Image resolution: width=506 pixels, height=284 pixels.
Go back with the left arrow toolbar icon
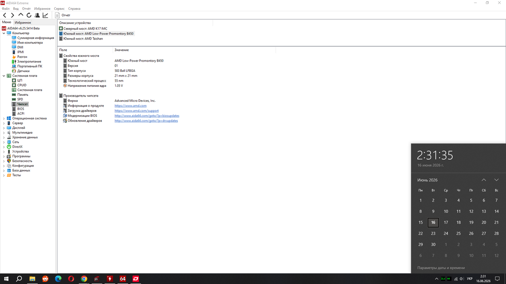pyautogui.click(x=4, y=15)
